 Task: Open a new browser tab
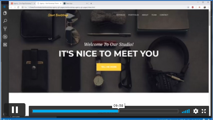tap(91, 3)
